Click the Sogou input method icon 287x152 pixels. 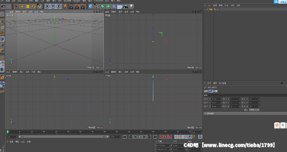click(277, 125)
